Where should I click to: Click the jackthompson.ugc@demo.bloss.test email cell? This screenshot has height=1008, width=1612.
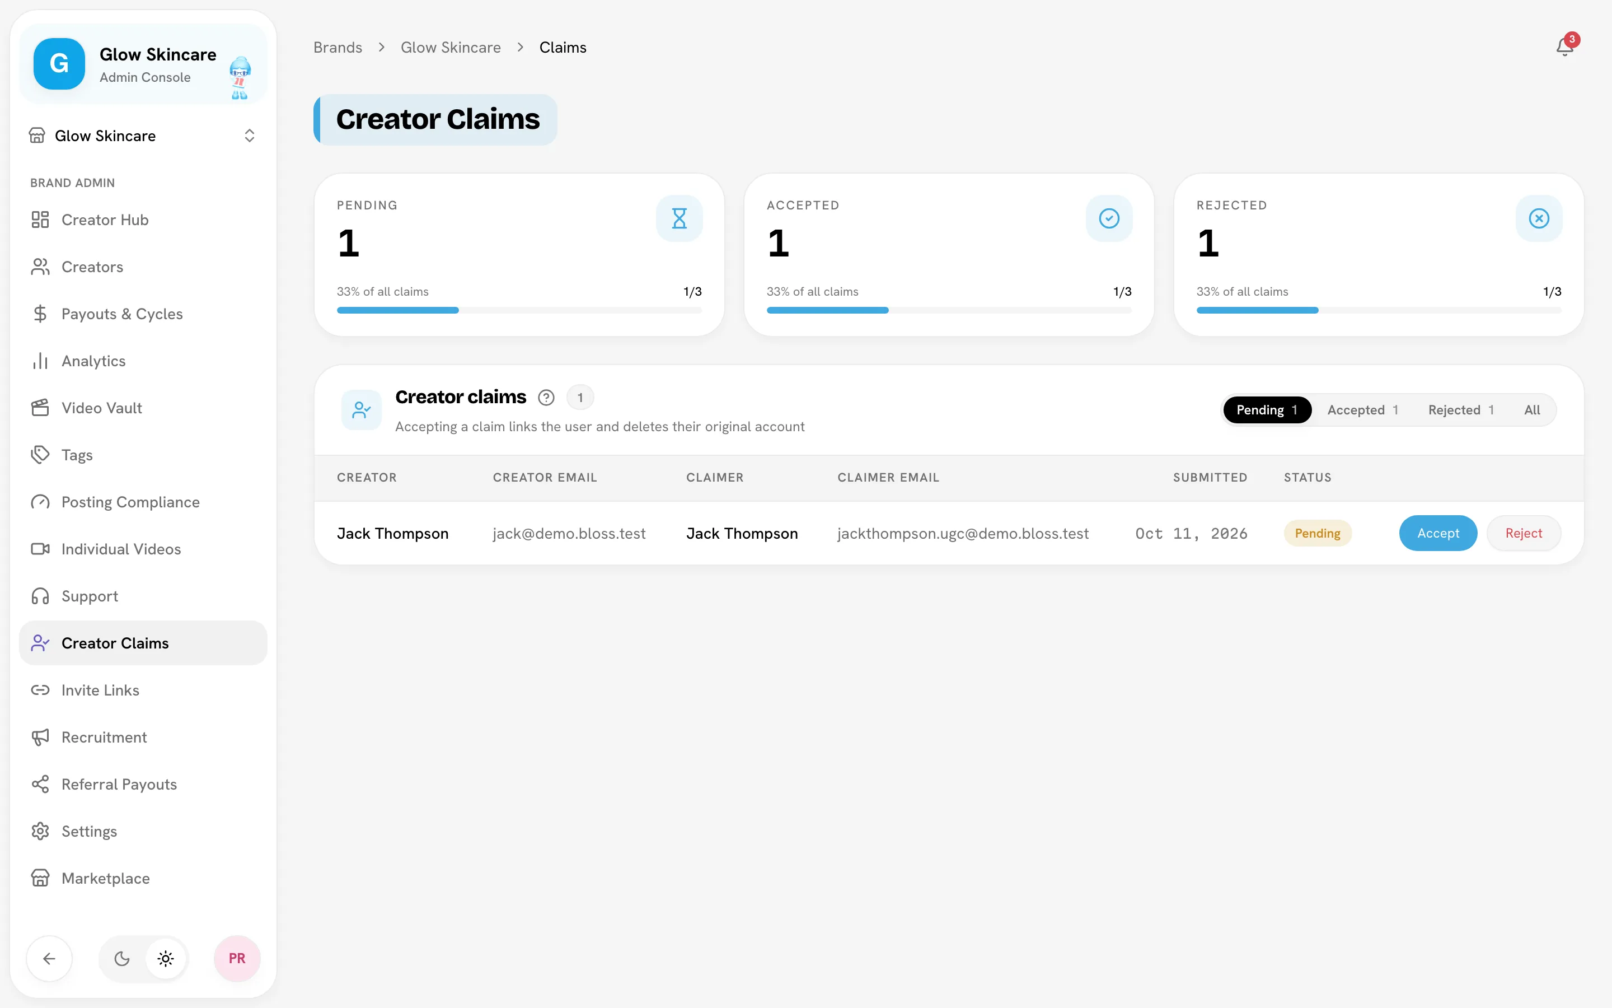[963, 533]
